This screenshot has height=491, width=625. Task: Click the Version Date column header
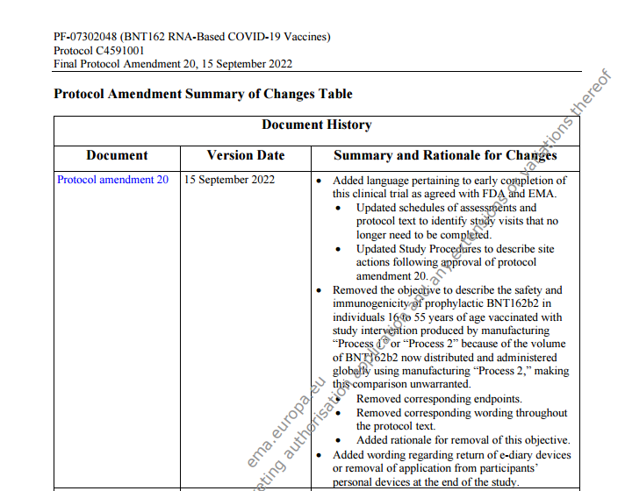pyautogui.click(x=246, y=155)
